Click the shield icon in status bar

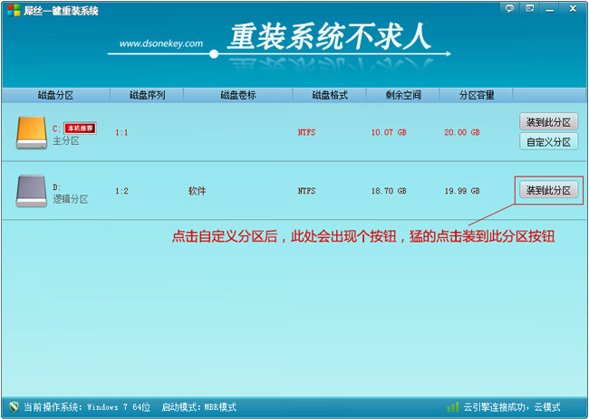[x=11, y=407]
